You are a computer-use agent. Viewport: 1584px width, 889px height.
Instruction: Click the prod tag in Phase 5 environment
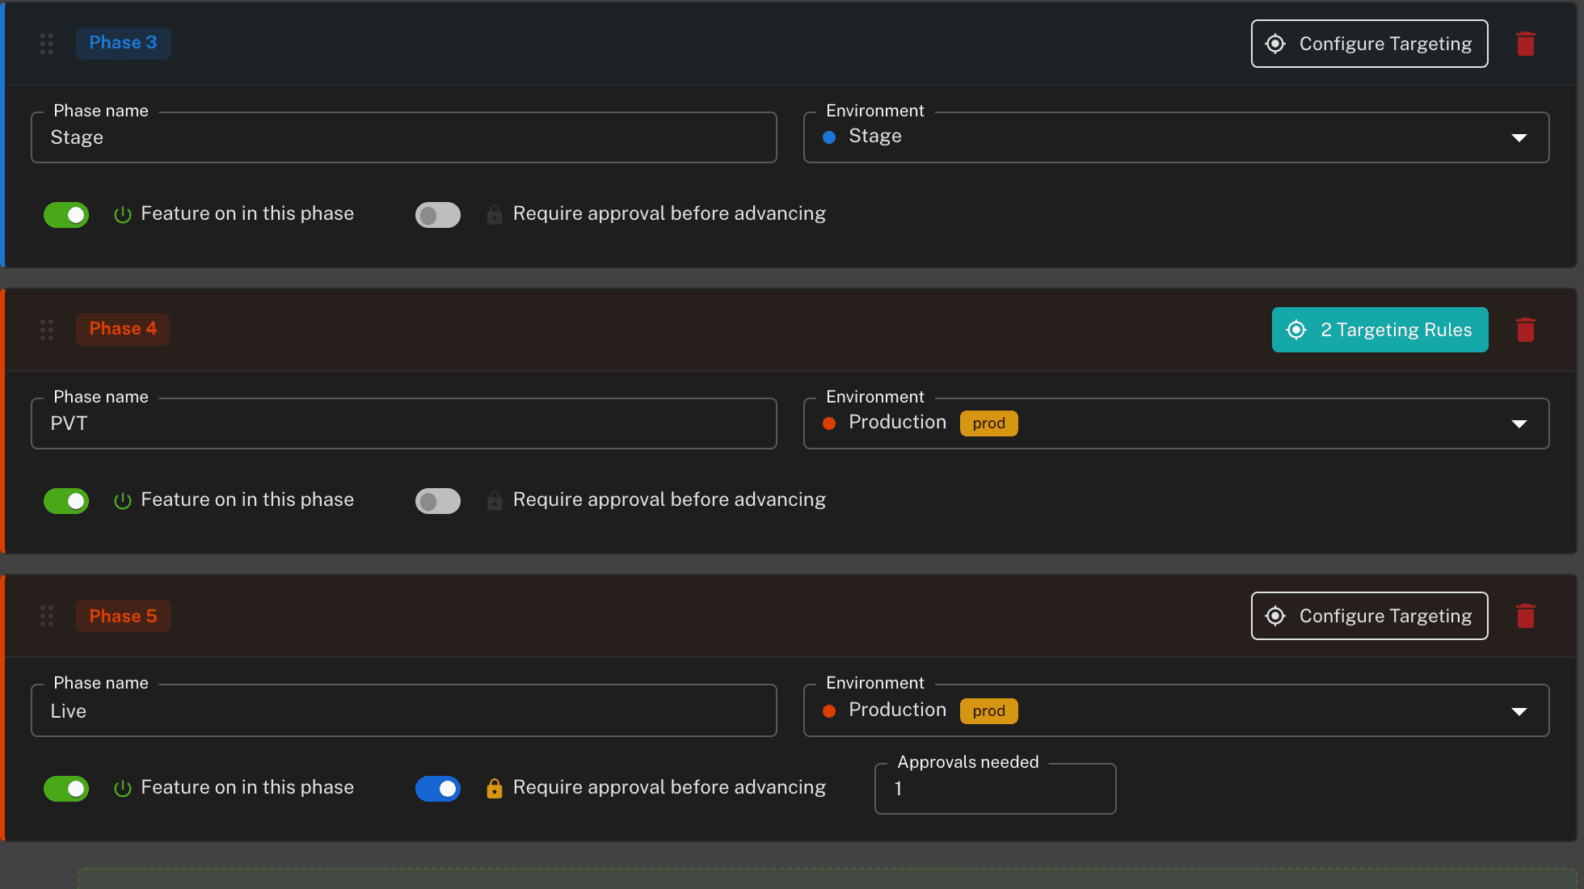click(989, 711)
